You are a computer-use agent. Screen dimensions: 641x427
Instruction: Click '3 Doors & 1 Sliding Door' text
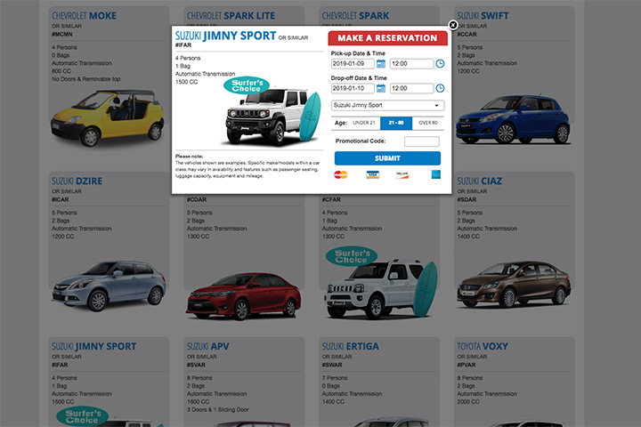pyautogui.click(x=218, y=410)
